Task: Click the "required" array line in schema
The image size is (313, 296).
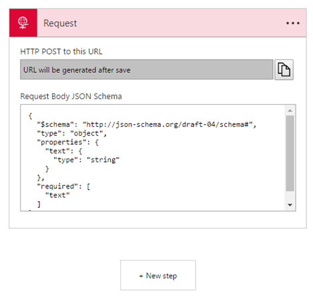Action: click(63, 186)
